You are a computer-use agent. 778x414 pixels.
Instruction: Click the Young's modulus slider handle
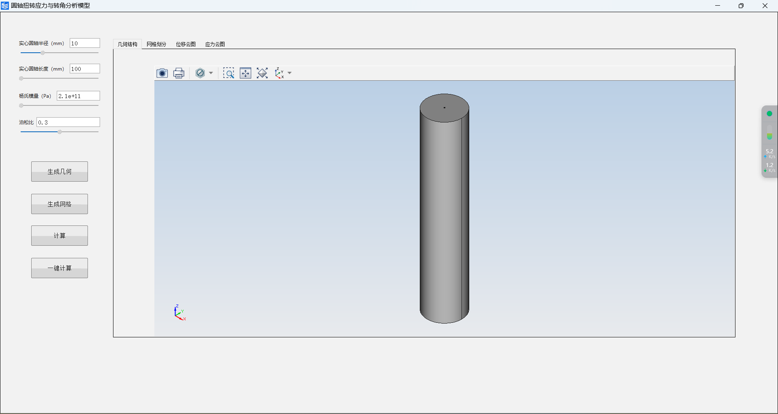(21, 105)
